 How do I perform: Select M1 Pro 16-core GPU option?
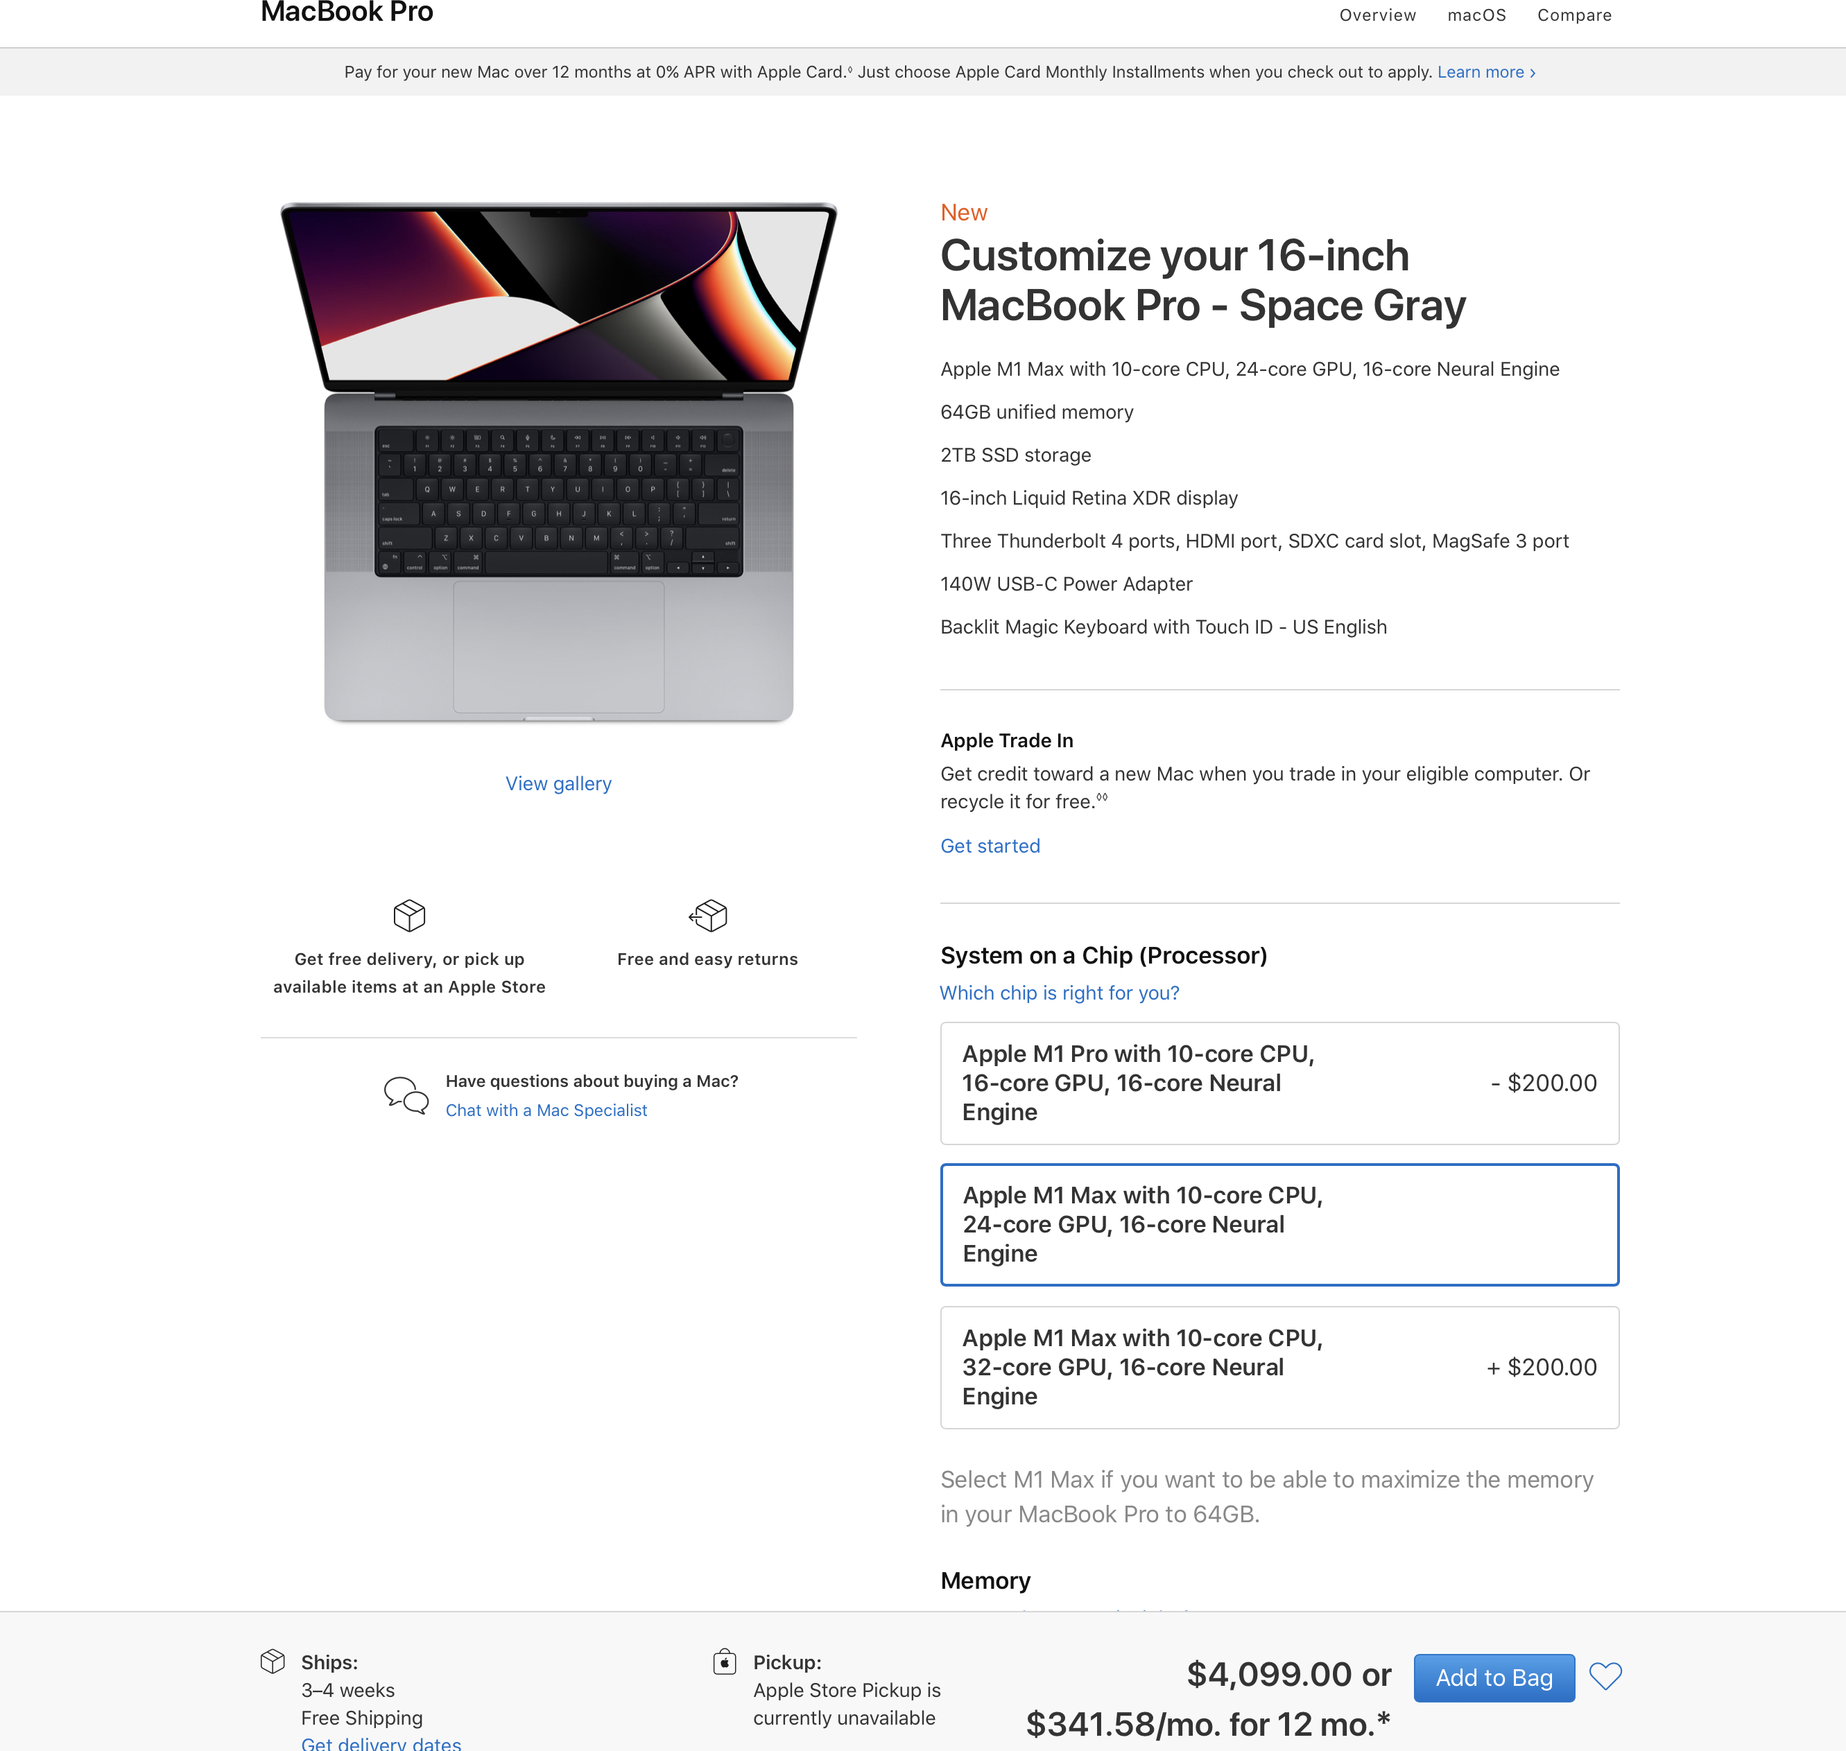1279,1083
